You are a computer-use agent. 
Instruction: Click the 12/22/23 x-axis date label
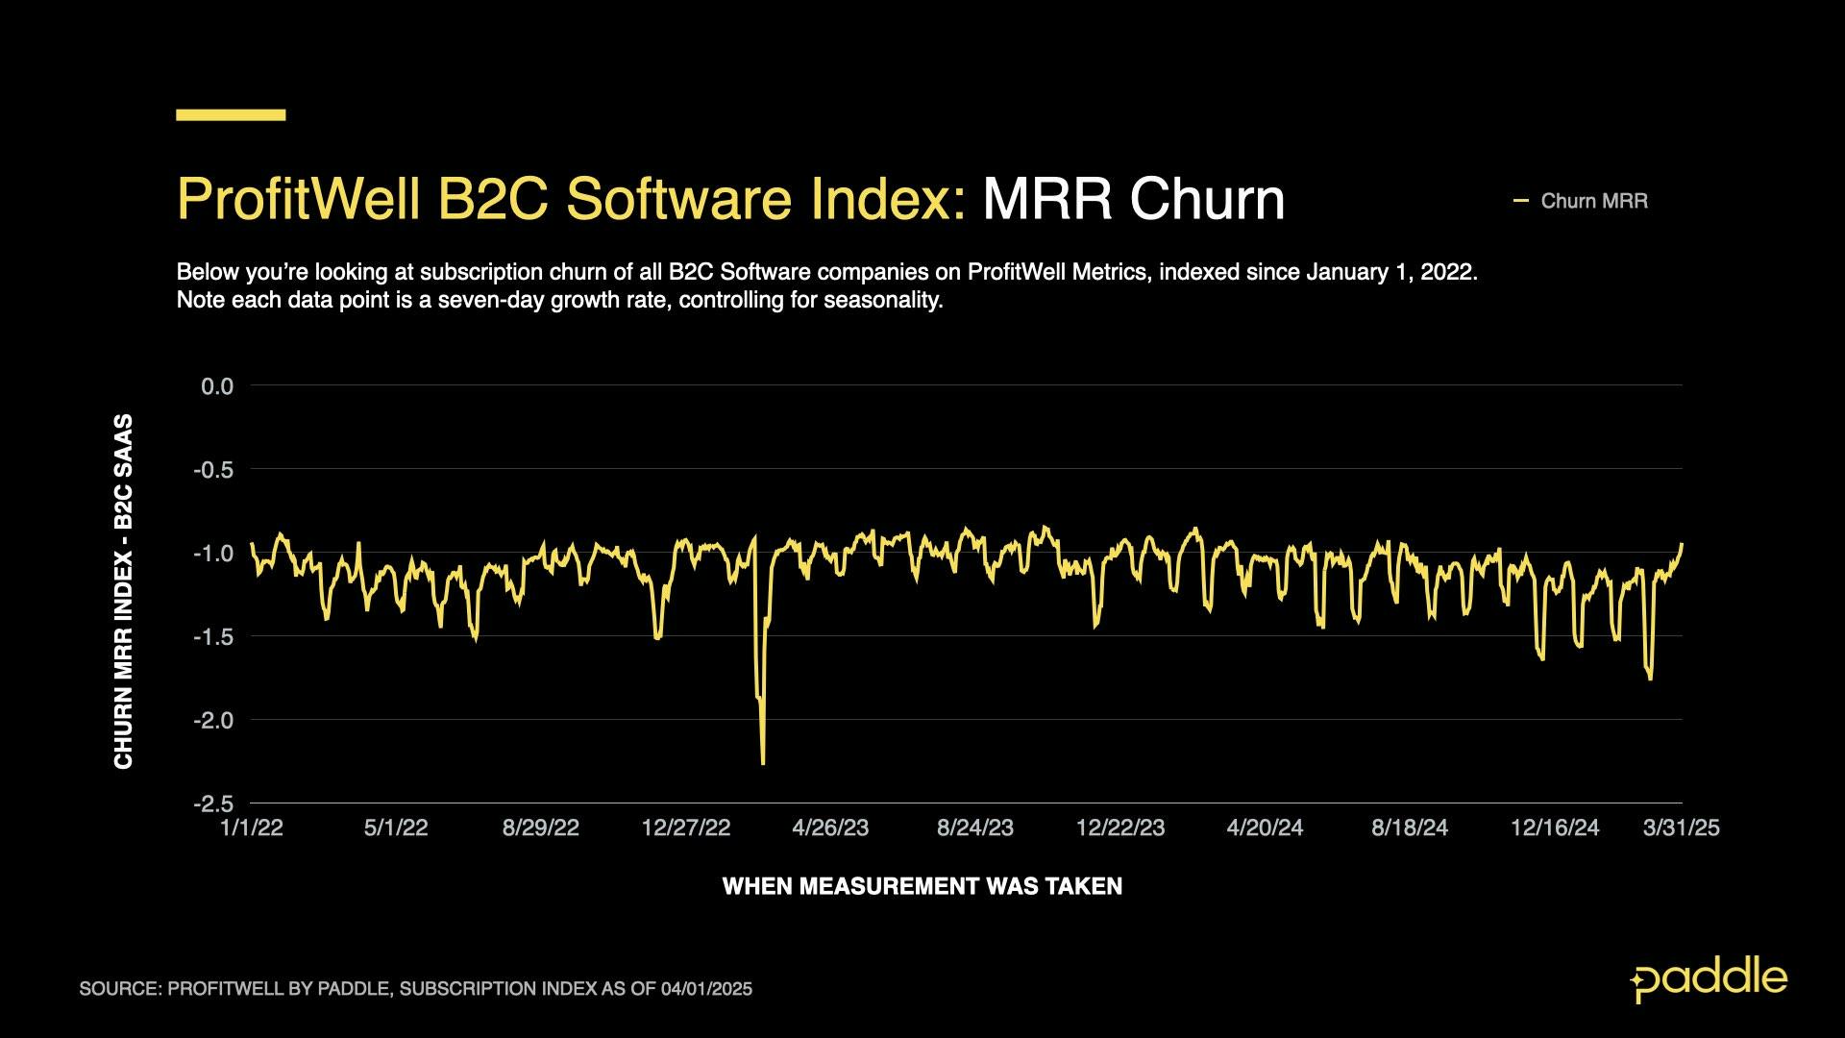pyautogui.click(x=1119, y=828)
